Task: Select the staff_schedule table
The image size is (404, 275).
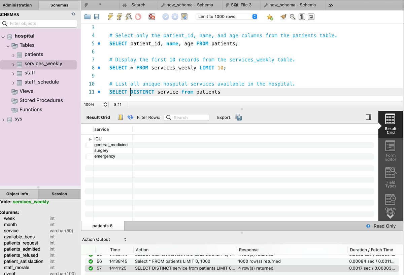Action: click(42, 82)
